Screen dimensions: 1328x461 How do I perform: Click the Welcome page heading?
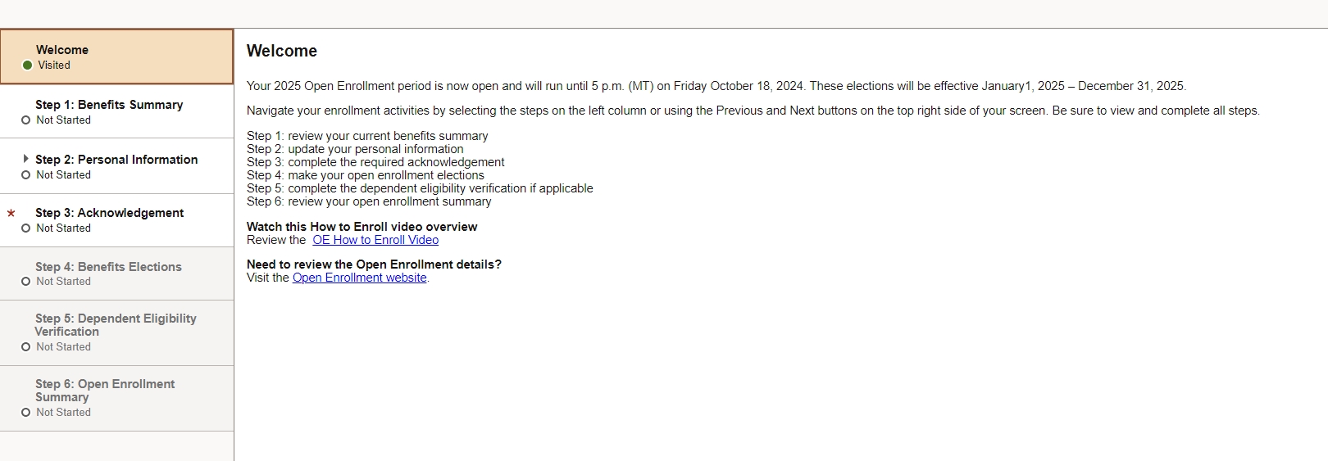(282, 51)
